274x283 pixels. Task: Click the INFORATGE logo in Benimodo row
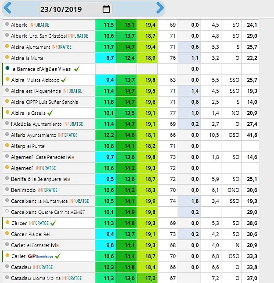point(48,190)
